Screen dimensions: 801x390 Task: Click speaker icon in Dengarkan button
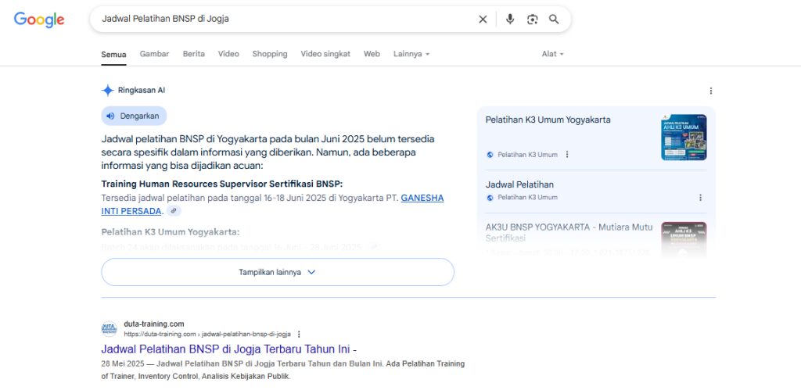click(110, 116)
